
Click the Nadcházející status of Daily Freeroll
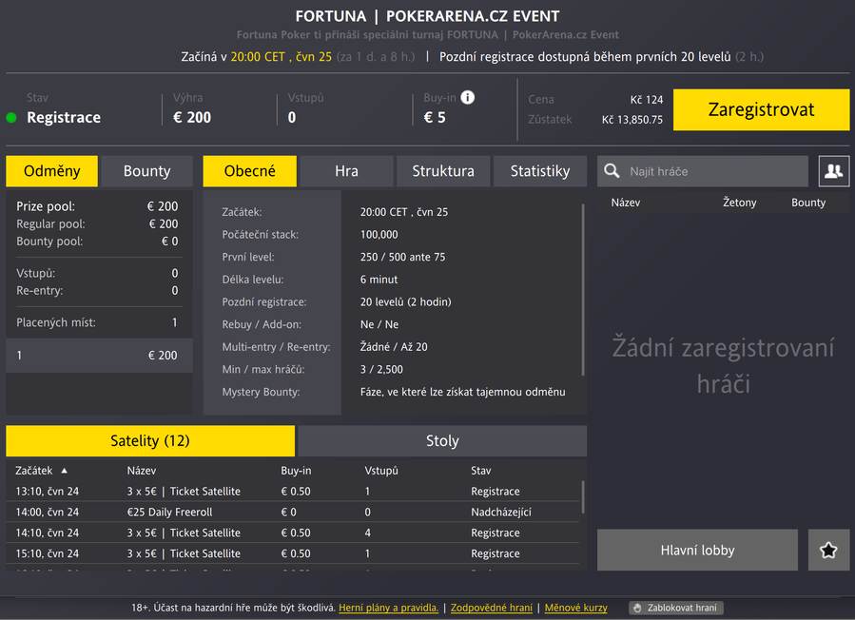pyautogui.click(x=501, y=512)
